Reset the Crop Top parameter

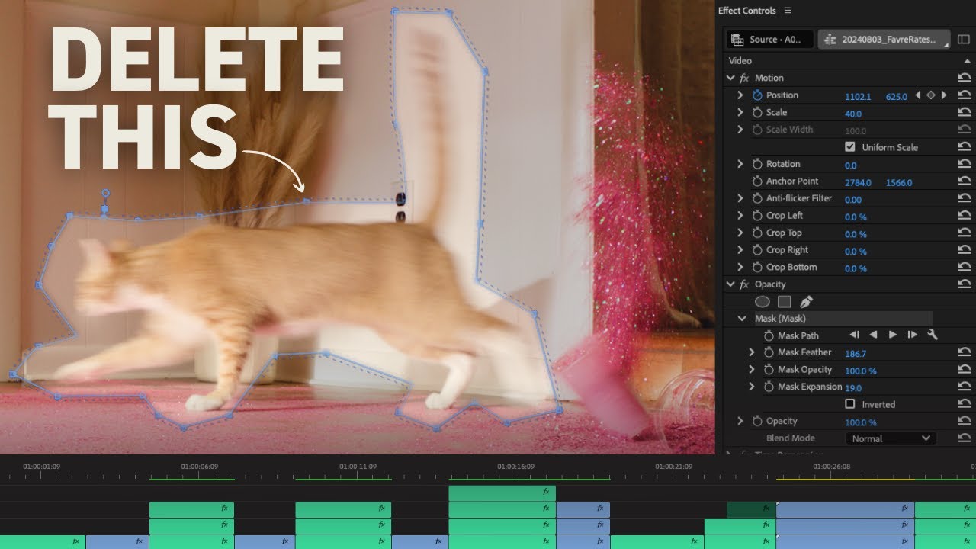point(964,233)
